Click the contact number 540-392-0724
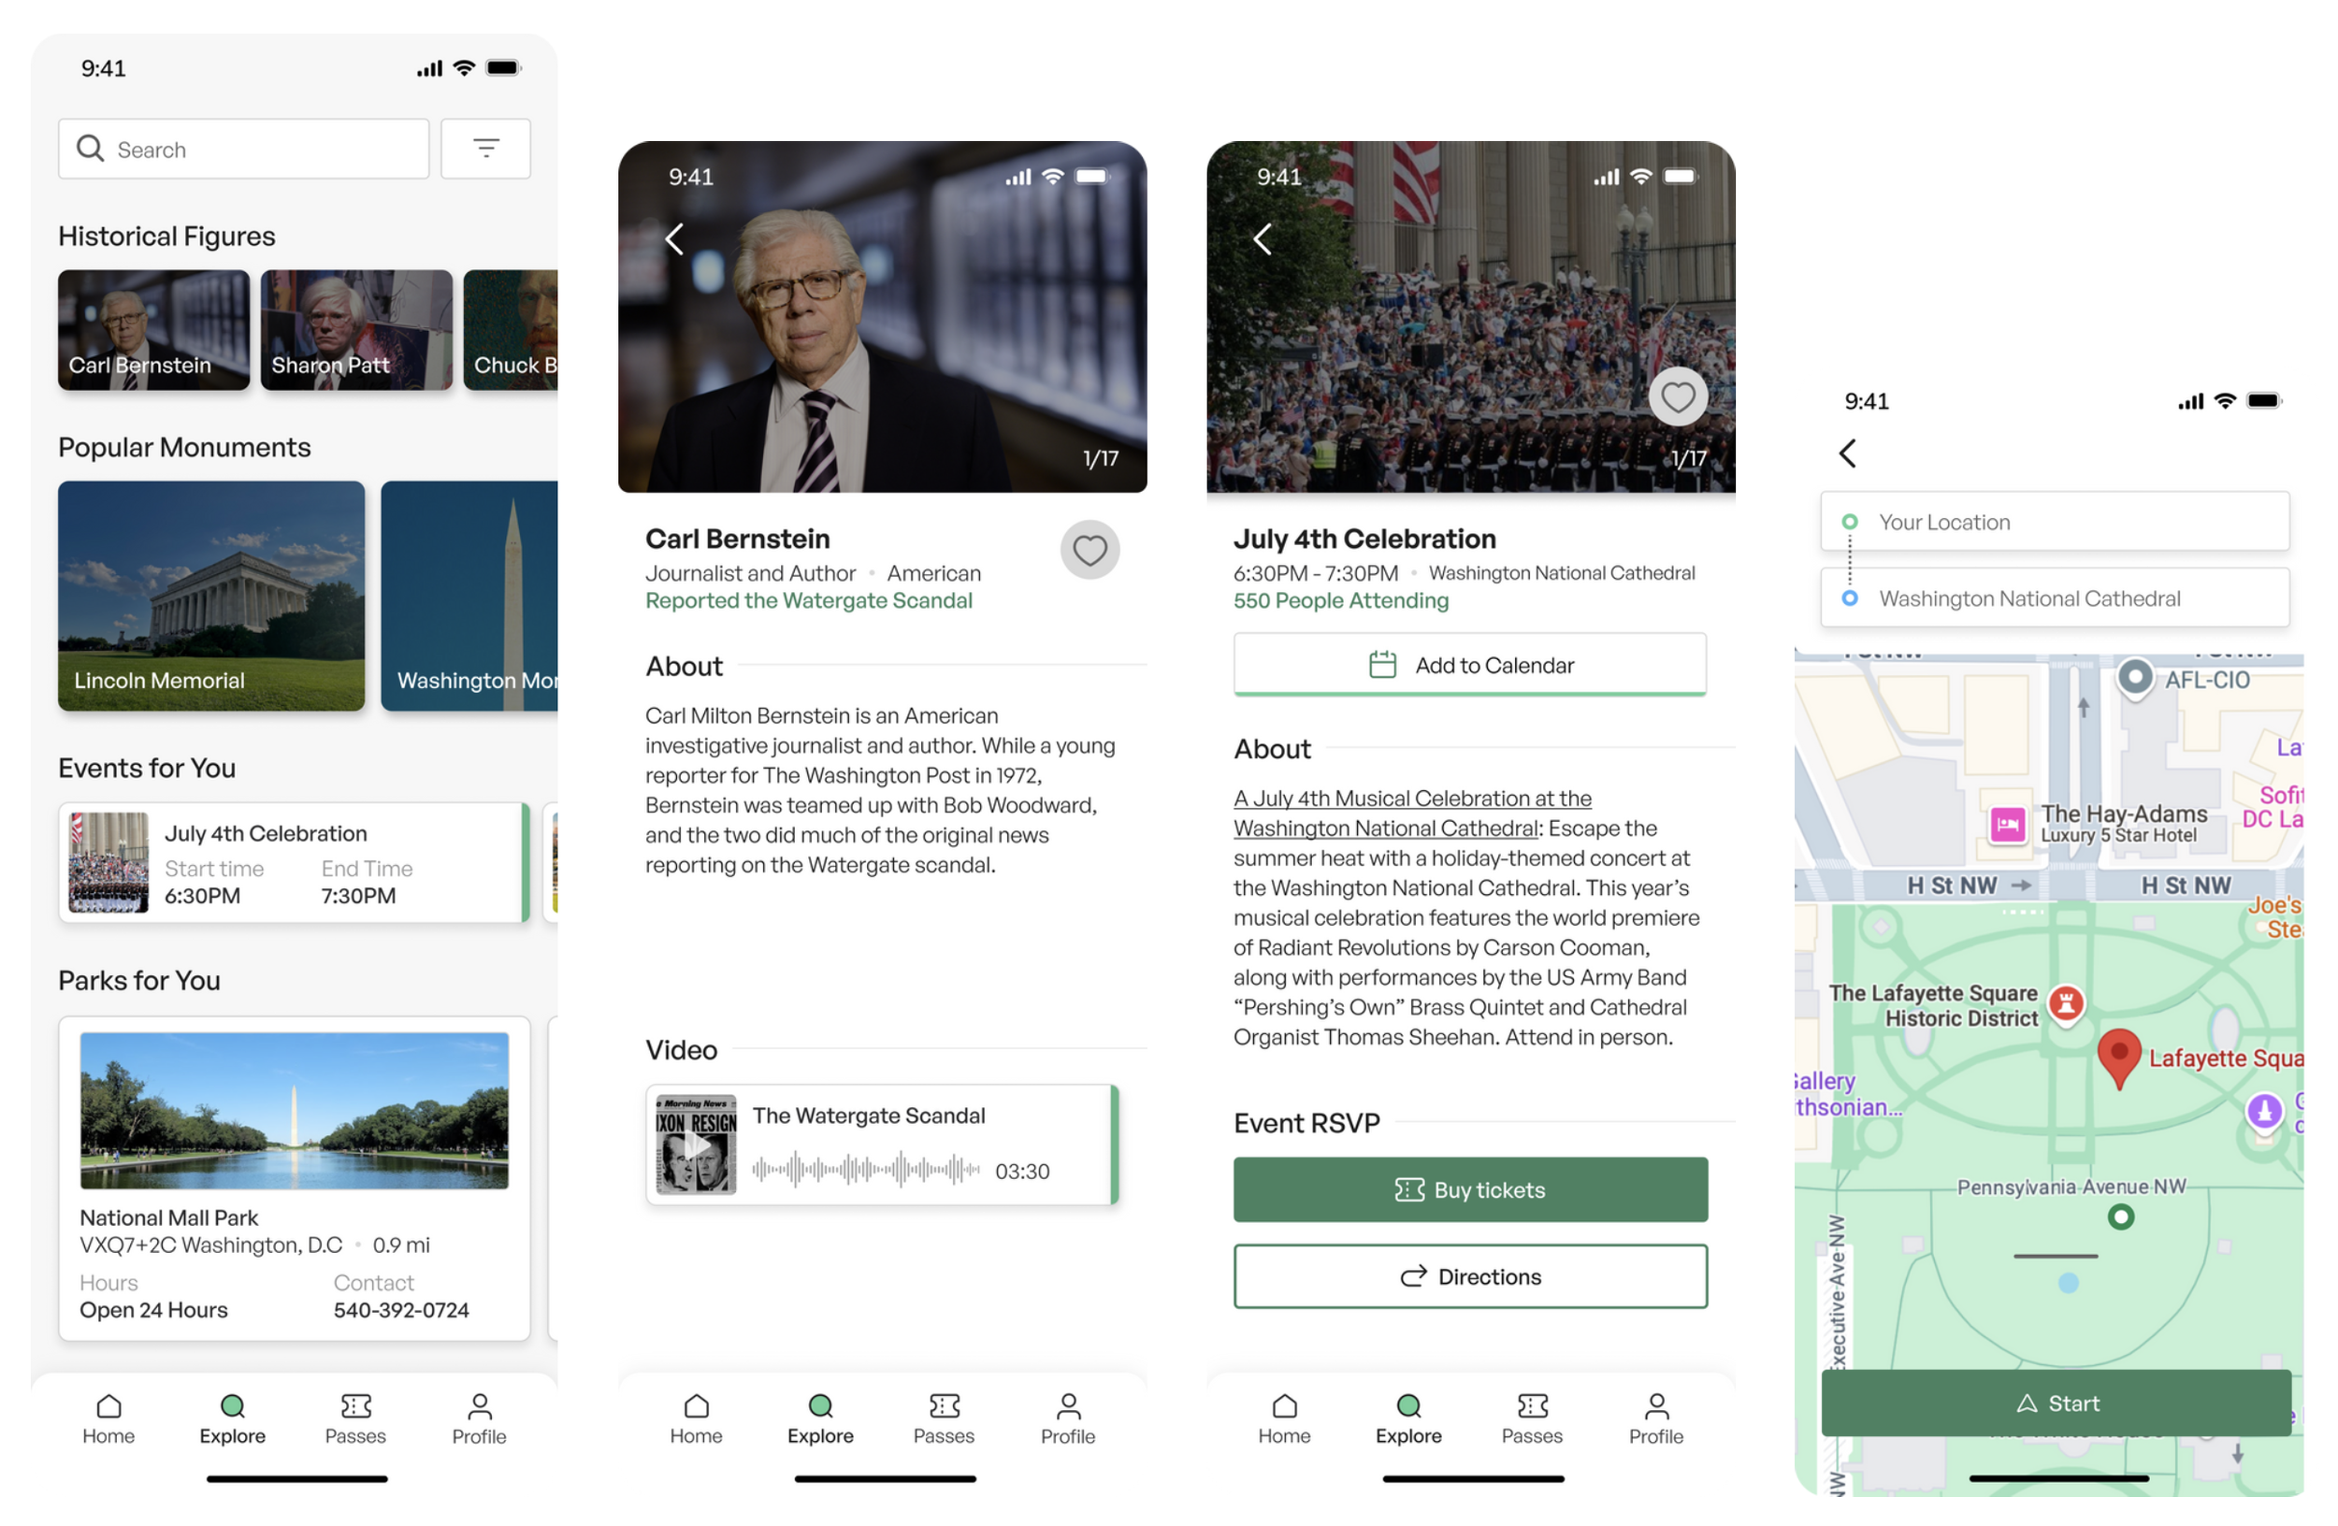Viewport: 2338px width, 1526px height. [402, 1310]
